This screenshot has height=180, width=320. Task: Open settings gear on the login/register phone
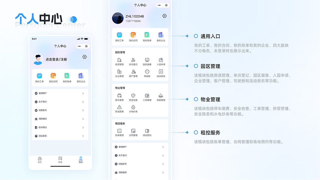[x=84, y=57]
